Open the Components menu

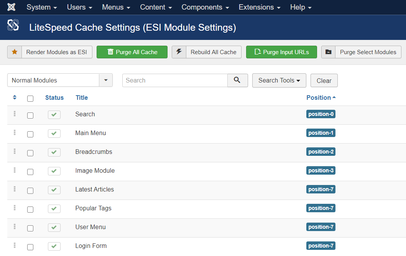point(205,7)
